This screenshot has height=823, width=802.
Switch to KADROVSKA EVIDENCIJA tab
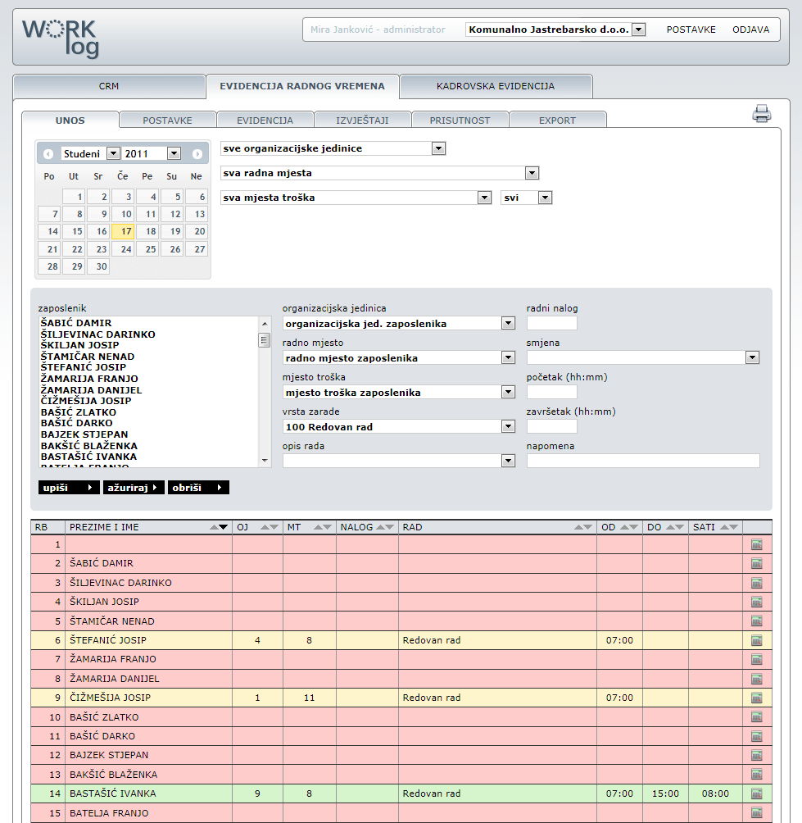click(x=496, y=86)
